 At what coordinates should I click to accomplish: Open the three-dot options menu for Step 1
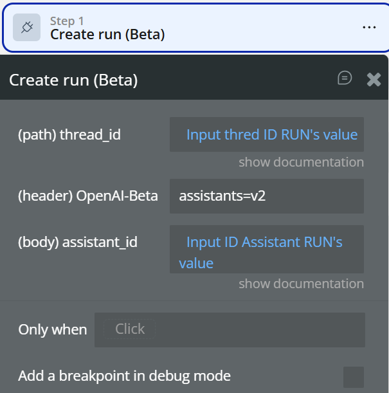pyautogui.click(x=368, y=27)
